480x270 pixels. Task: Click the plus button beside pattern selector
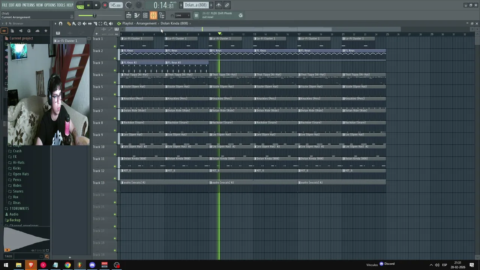coord(211,5)
